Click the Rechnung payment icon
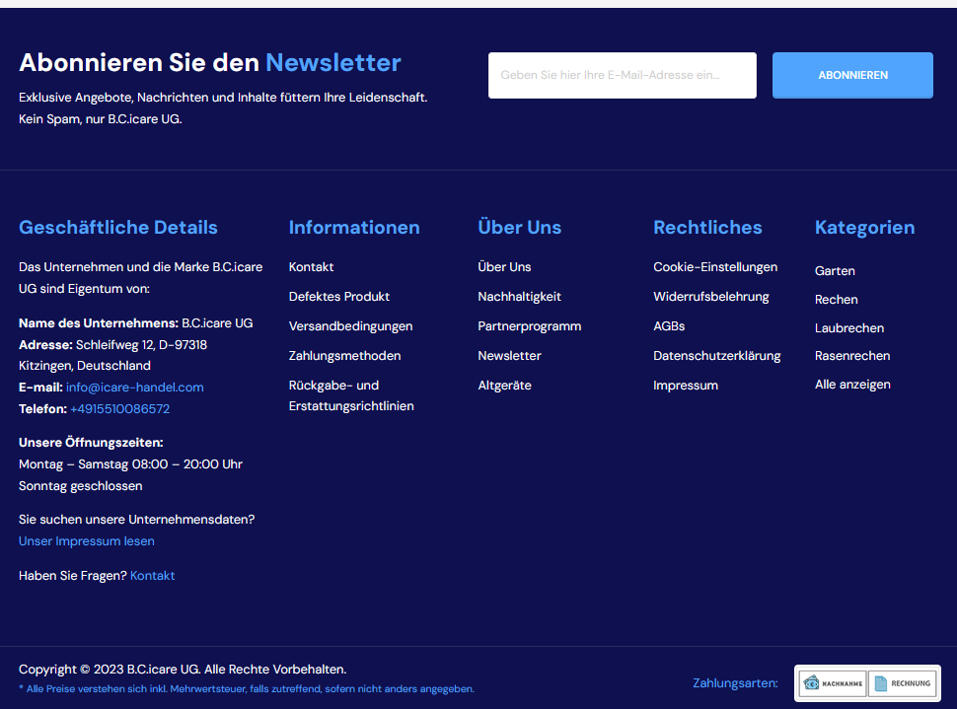 pyautogui.click(x=903, y=683)
